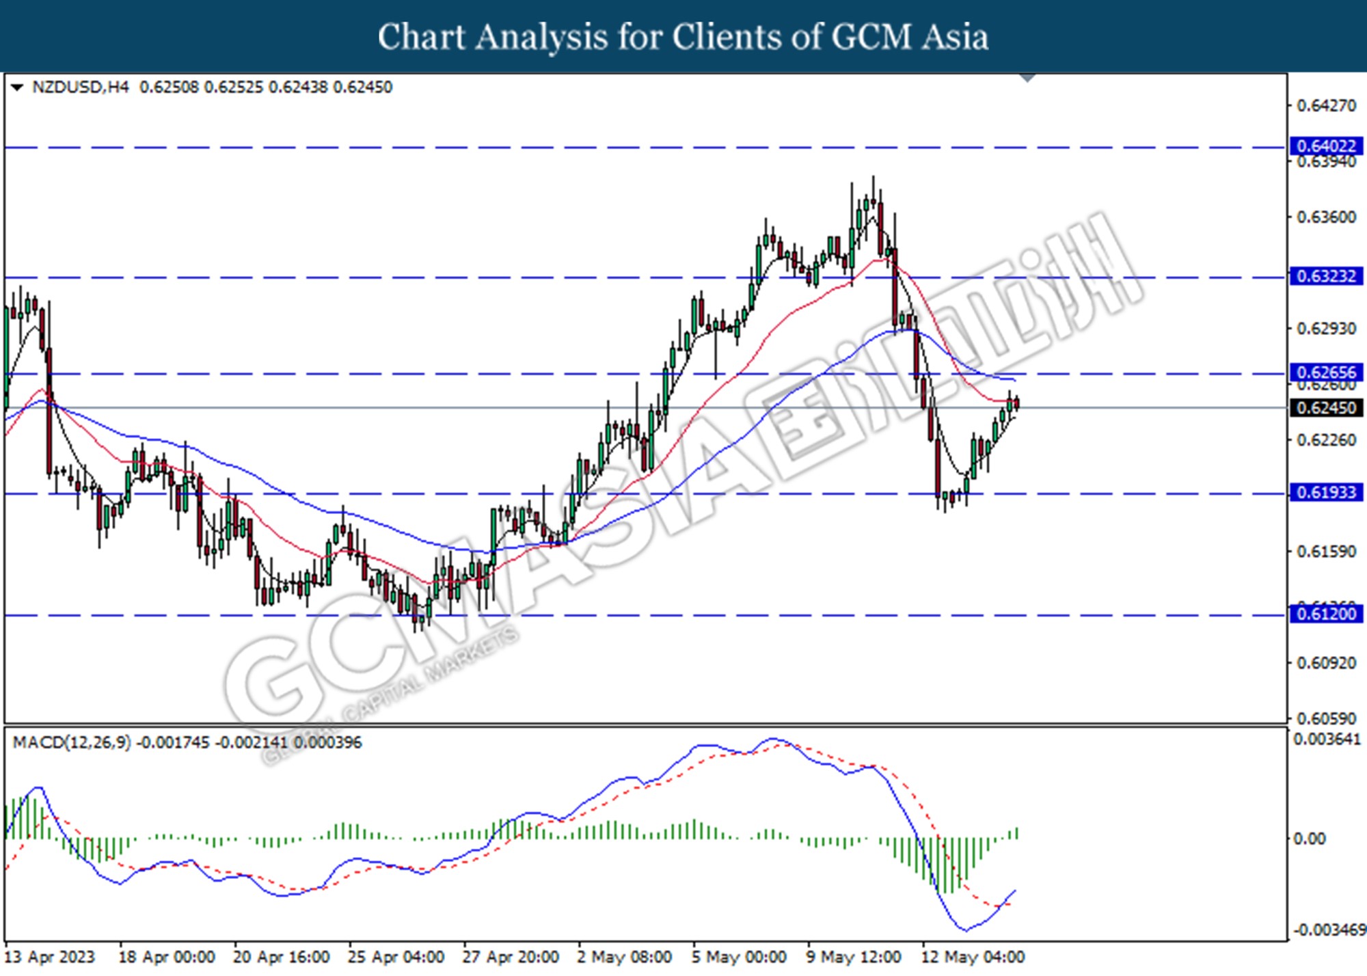Image resolution: width=1367 pixels, height=976 pixels.
Task: Click the 20 Apr 16:00 time label
Action: coord(282,957)
